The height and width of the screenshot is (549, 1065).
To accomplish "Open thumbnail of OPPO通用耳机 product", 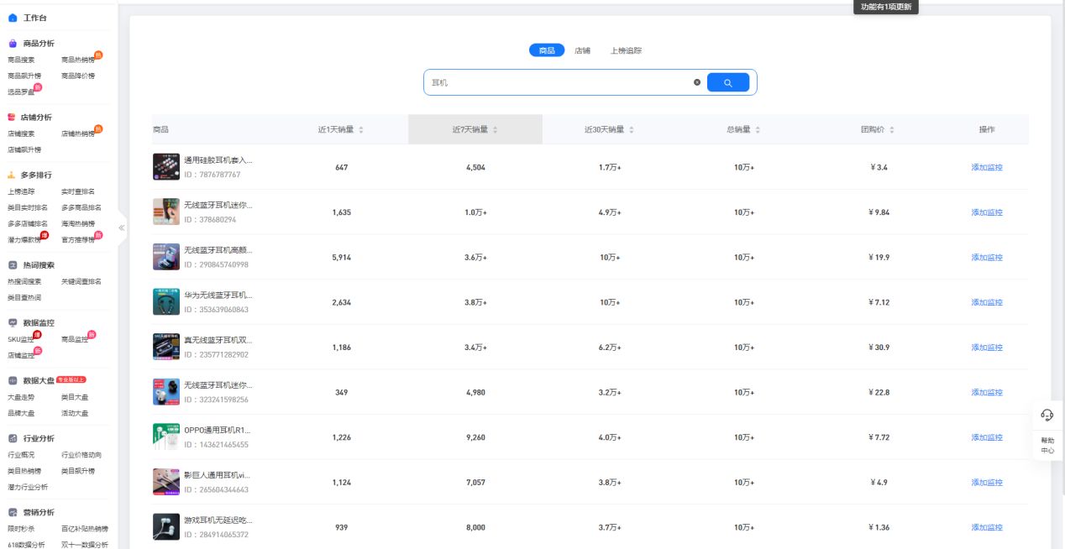I will coord(166,437).
